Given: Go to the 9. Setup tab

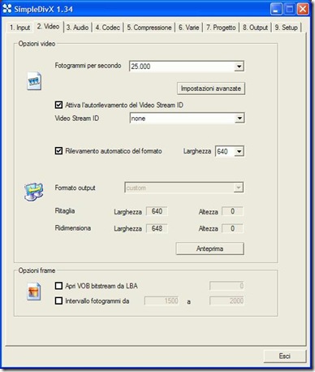Looking at the screenshot, I should point(286,28).
